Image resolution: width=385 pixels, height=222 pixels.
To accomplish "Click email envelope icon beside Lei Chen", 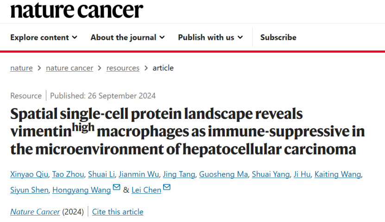I will 167,187.
